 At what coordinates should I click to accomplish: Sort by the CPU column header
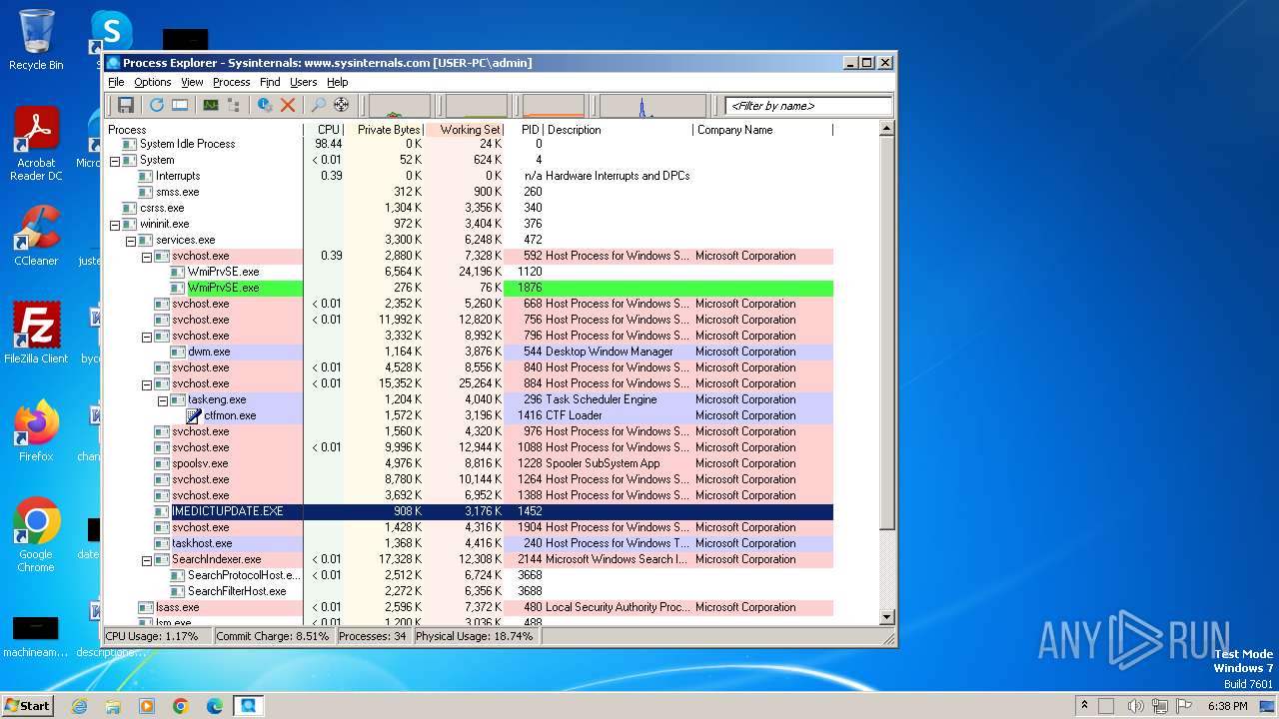[x=324, y=130]
